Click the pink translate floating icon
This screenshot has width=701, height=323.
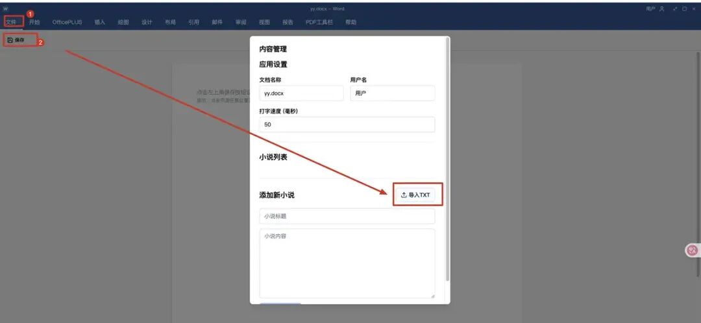693,250
